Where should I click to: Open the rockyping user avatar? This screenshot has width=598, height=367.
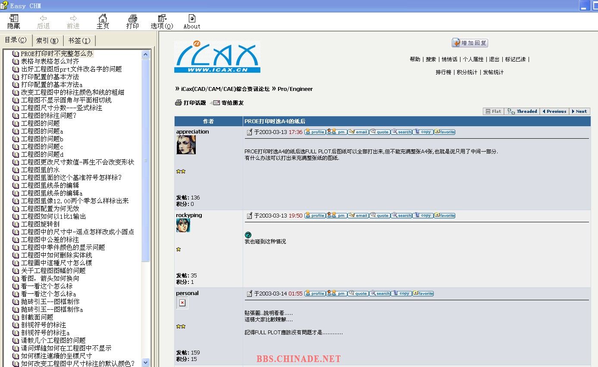[x=183, y=225]
